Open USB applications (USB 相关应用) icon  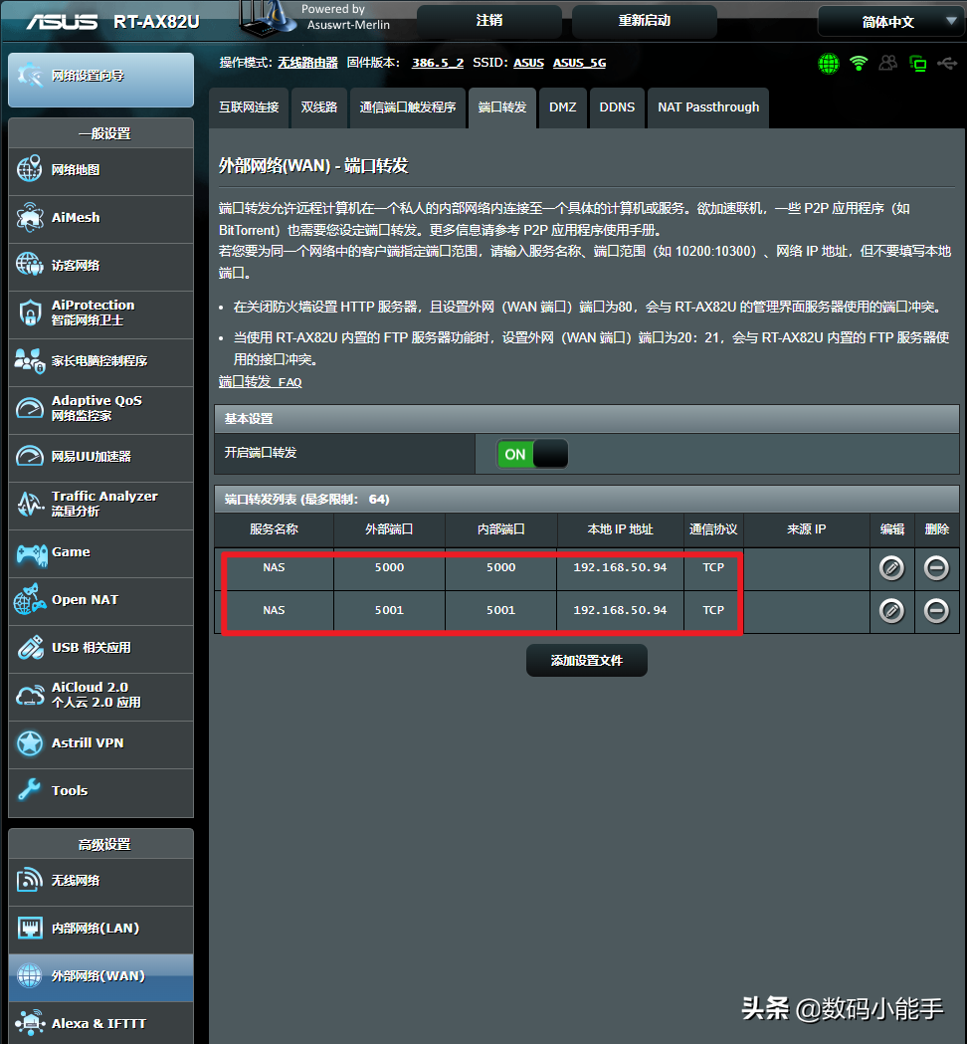click(30, 647)
